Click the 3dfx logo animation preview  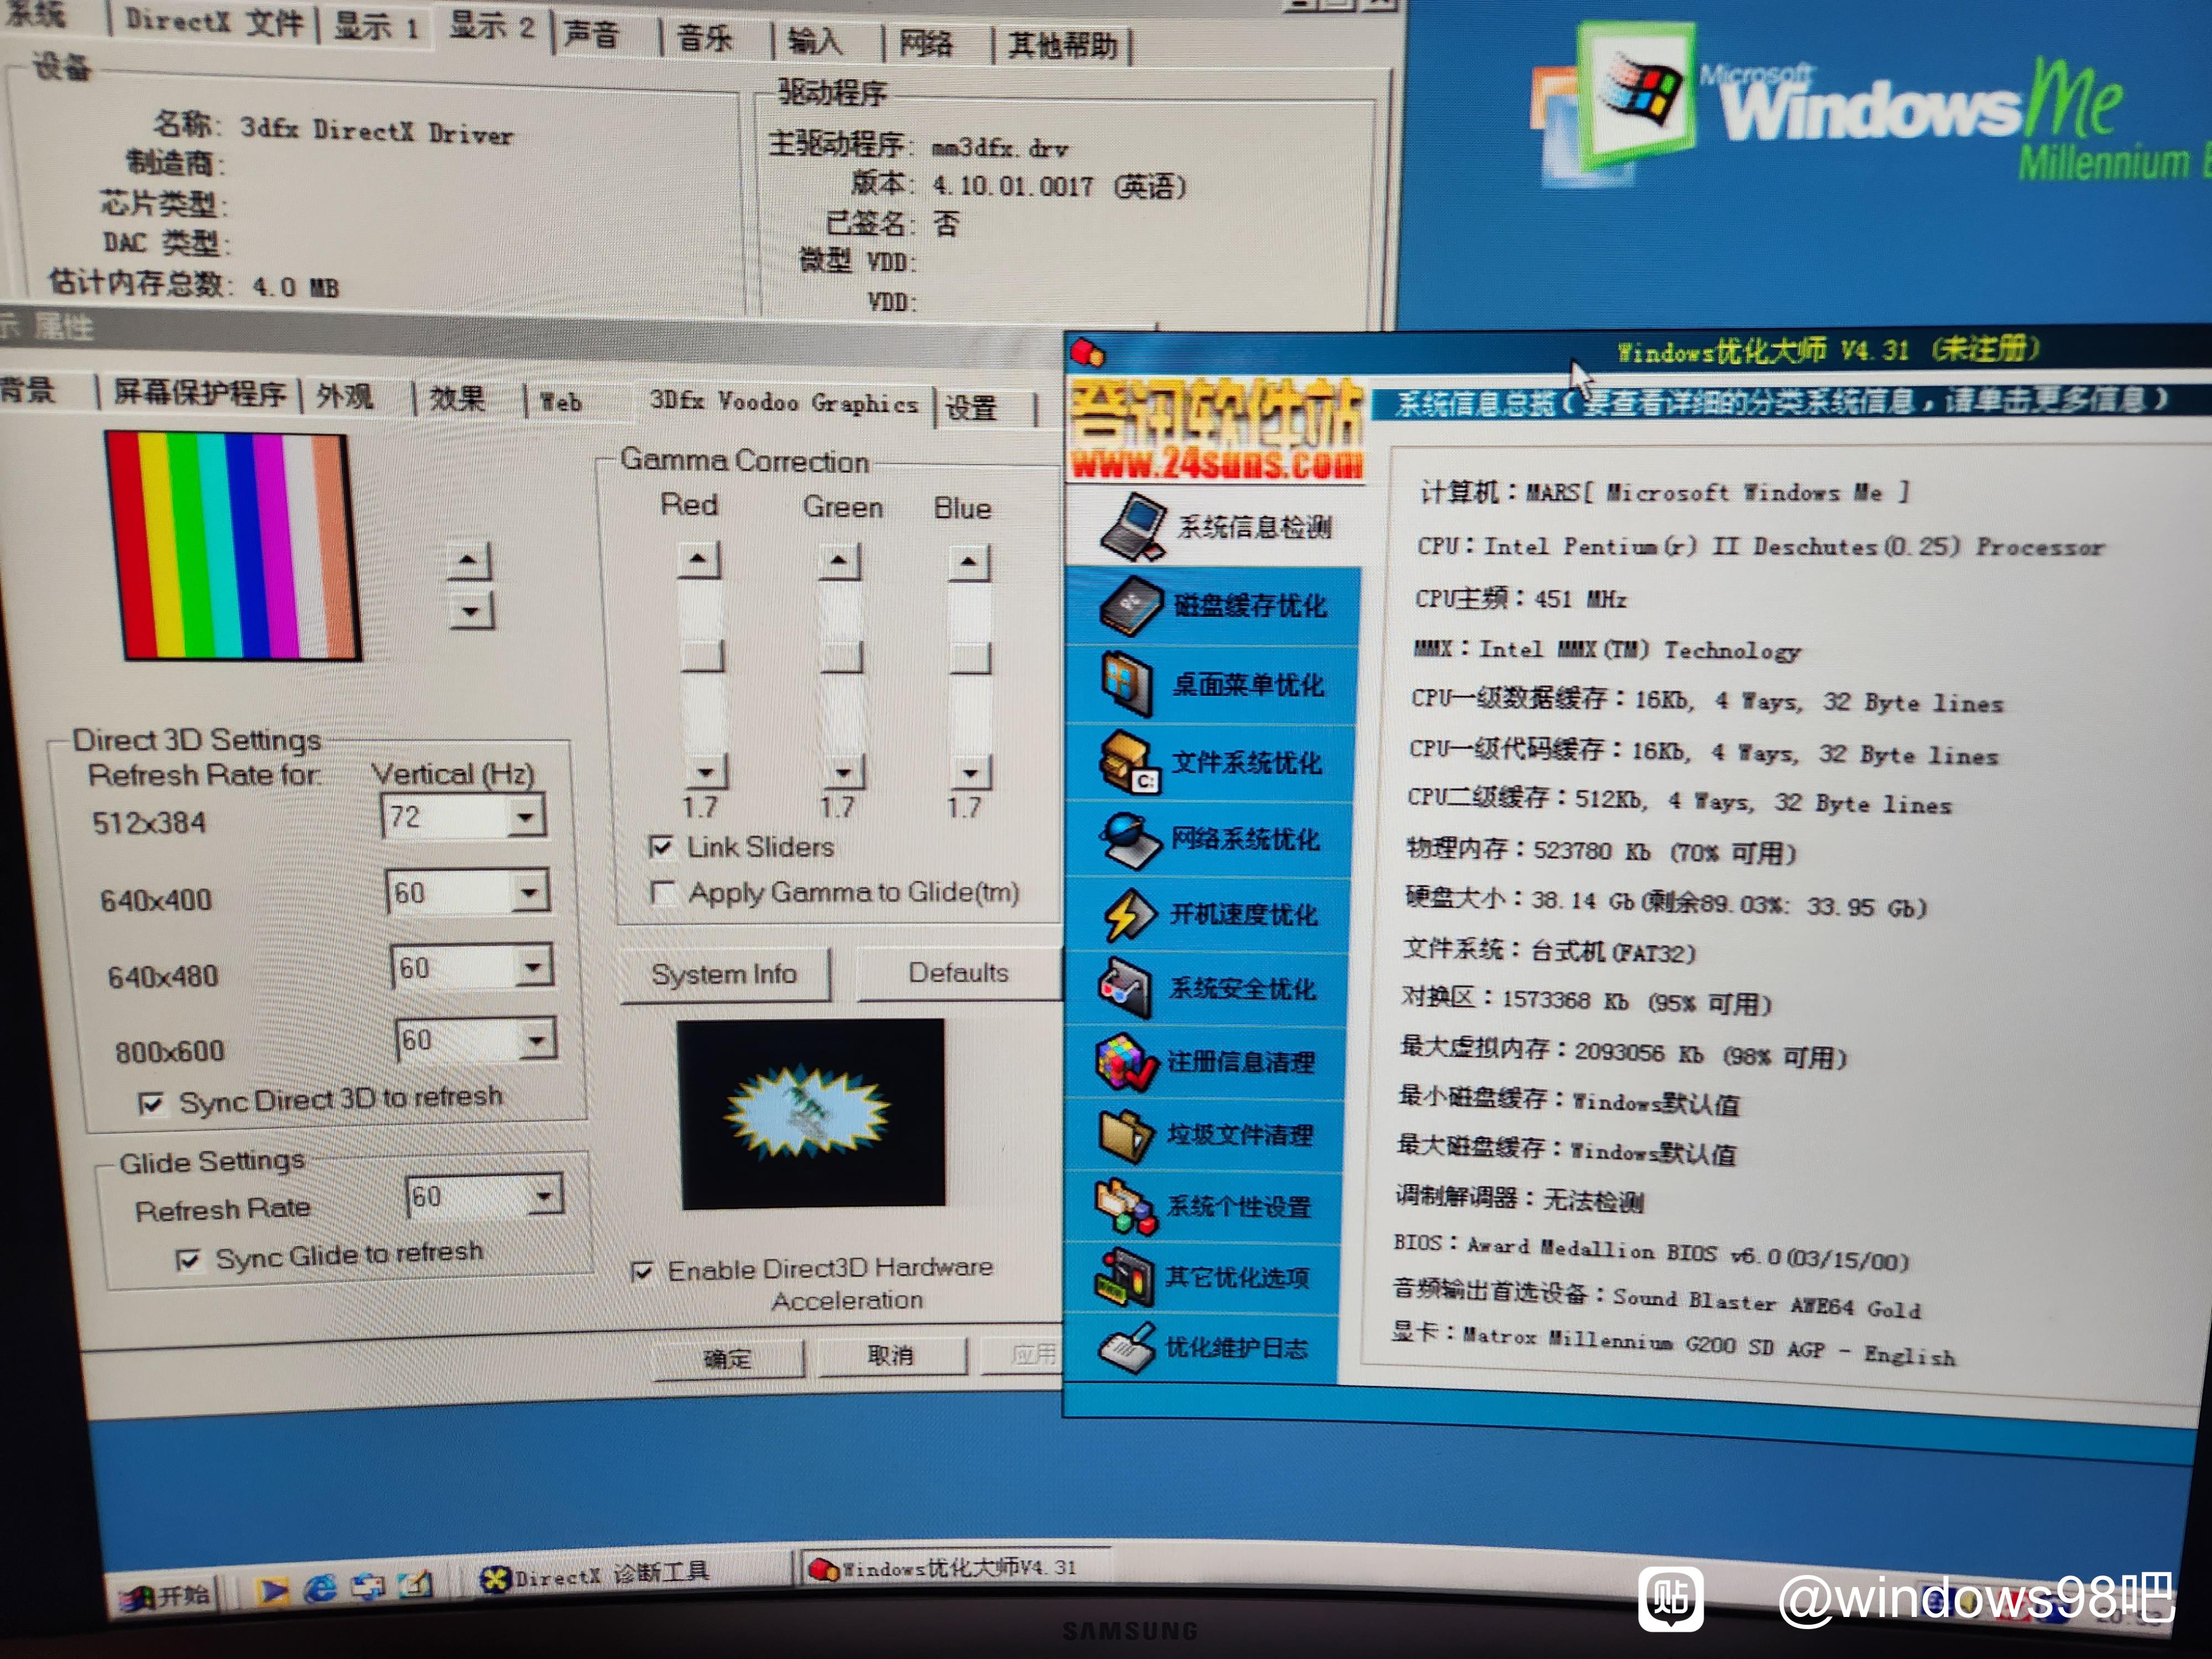[811, 1113]
